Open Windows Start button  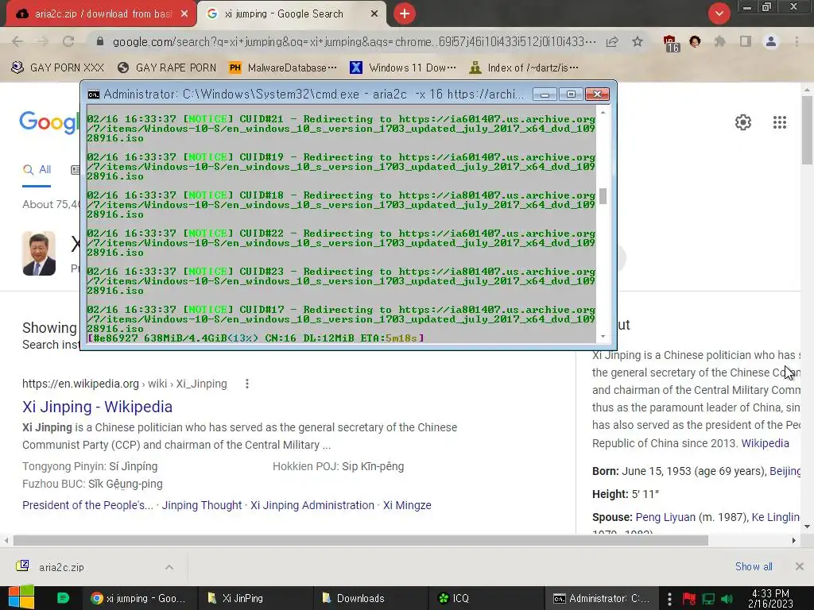click(x=21, y=597)
